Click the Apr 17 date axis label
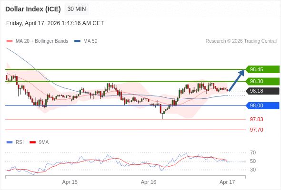Viewport: 281px width, 190px height. [x=227, y=182]
